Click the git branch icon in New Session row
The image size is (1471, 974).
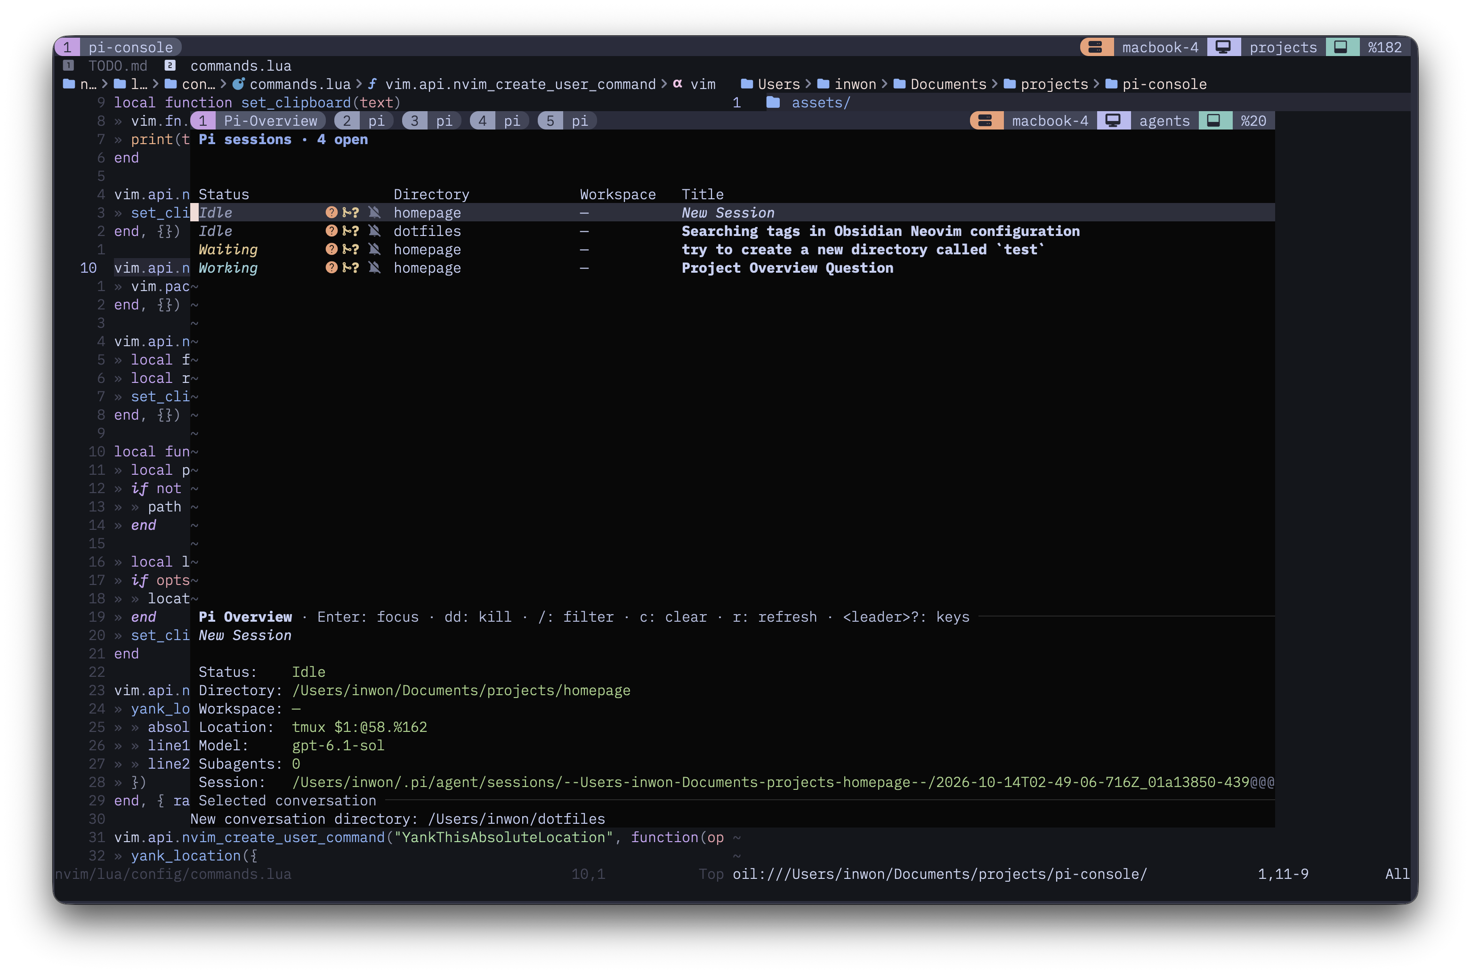[x=350, y=212]
